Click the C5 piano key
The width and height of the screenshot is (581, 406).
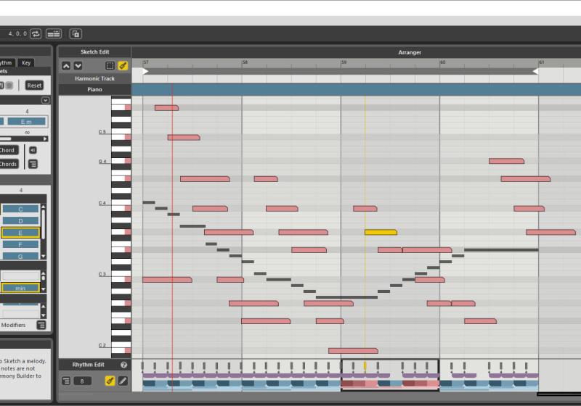point(121,131)
